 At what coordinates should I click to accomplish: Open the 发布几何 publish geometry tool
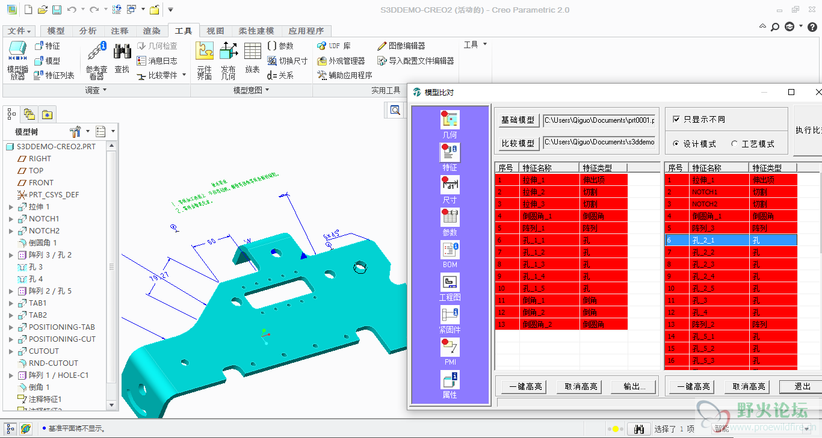tap(228, 60)
